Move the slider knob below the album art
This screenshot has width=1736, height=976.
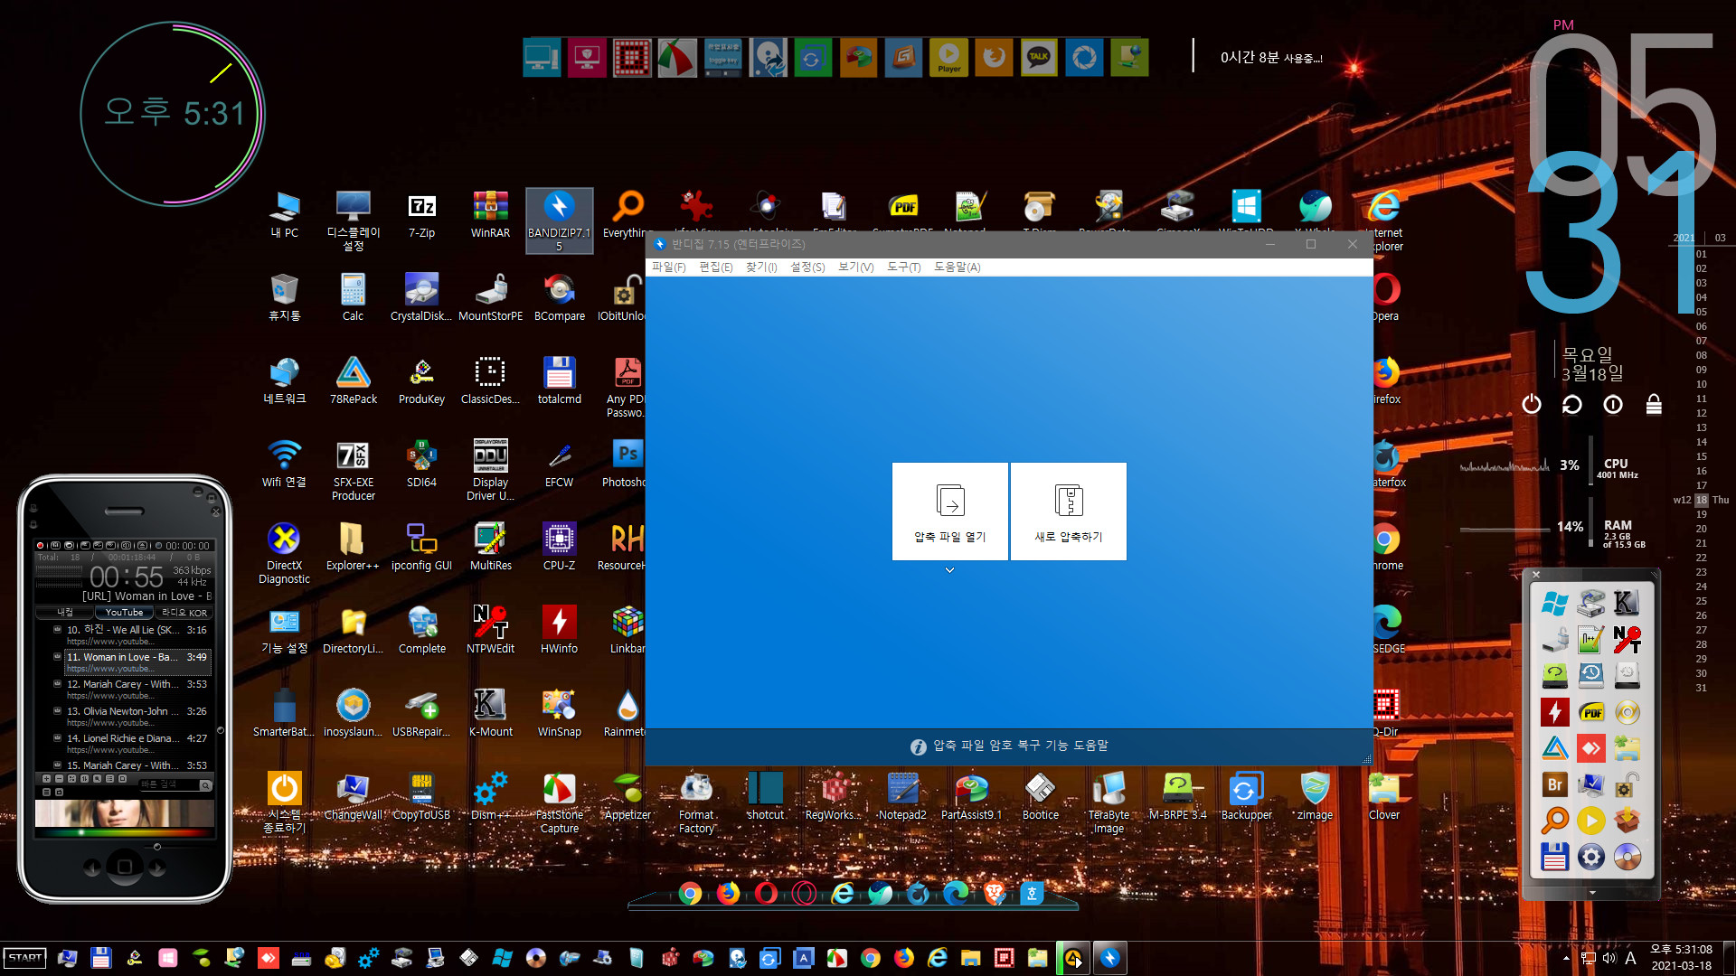pos(156,847)
